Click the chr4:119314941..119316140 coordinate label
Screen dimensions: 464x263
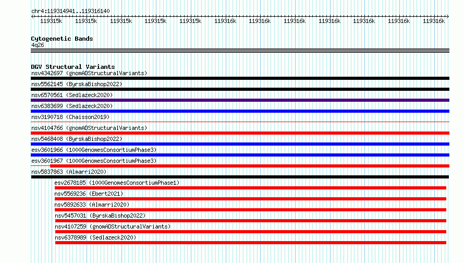[70, 11]
